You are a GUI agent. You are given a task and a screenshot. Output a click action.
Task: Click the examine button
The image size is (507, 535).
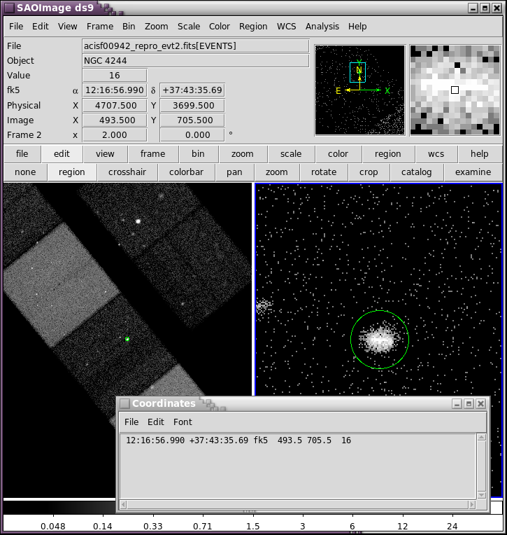point(473,172)
